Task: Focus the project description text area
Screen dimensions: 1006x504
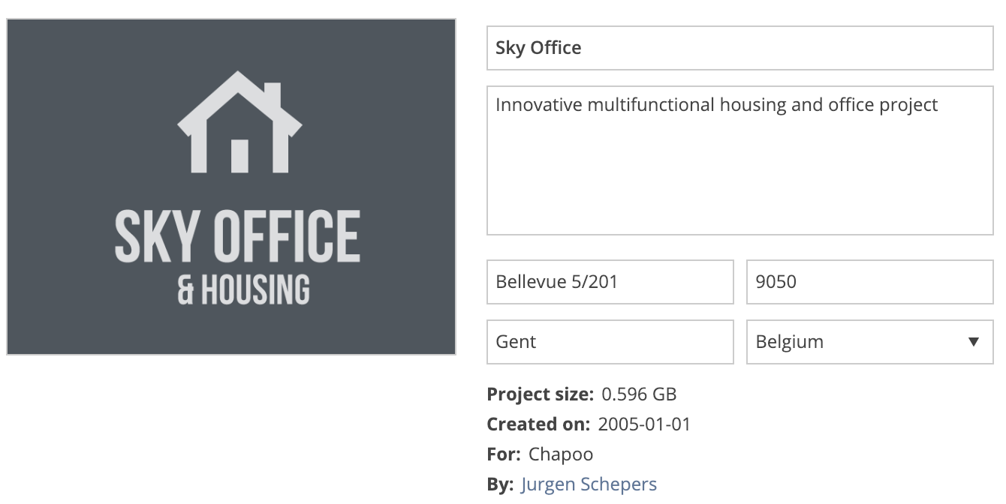Action: 740,160
